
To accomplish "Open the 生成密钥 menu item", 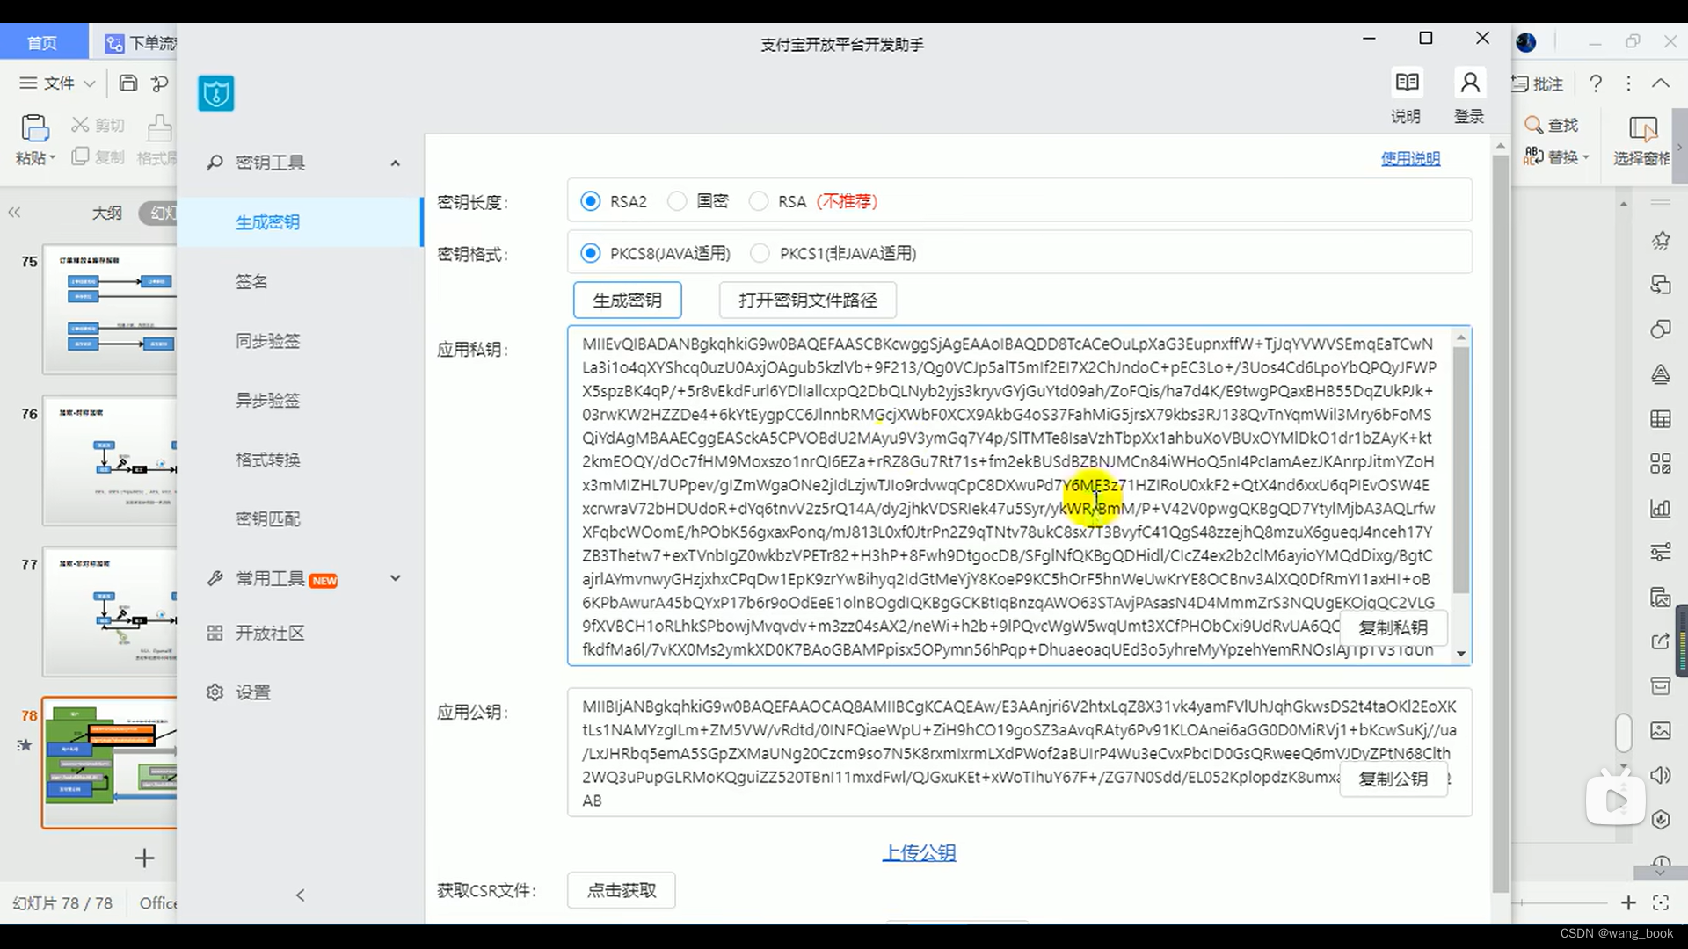I will tap(300, 222).
